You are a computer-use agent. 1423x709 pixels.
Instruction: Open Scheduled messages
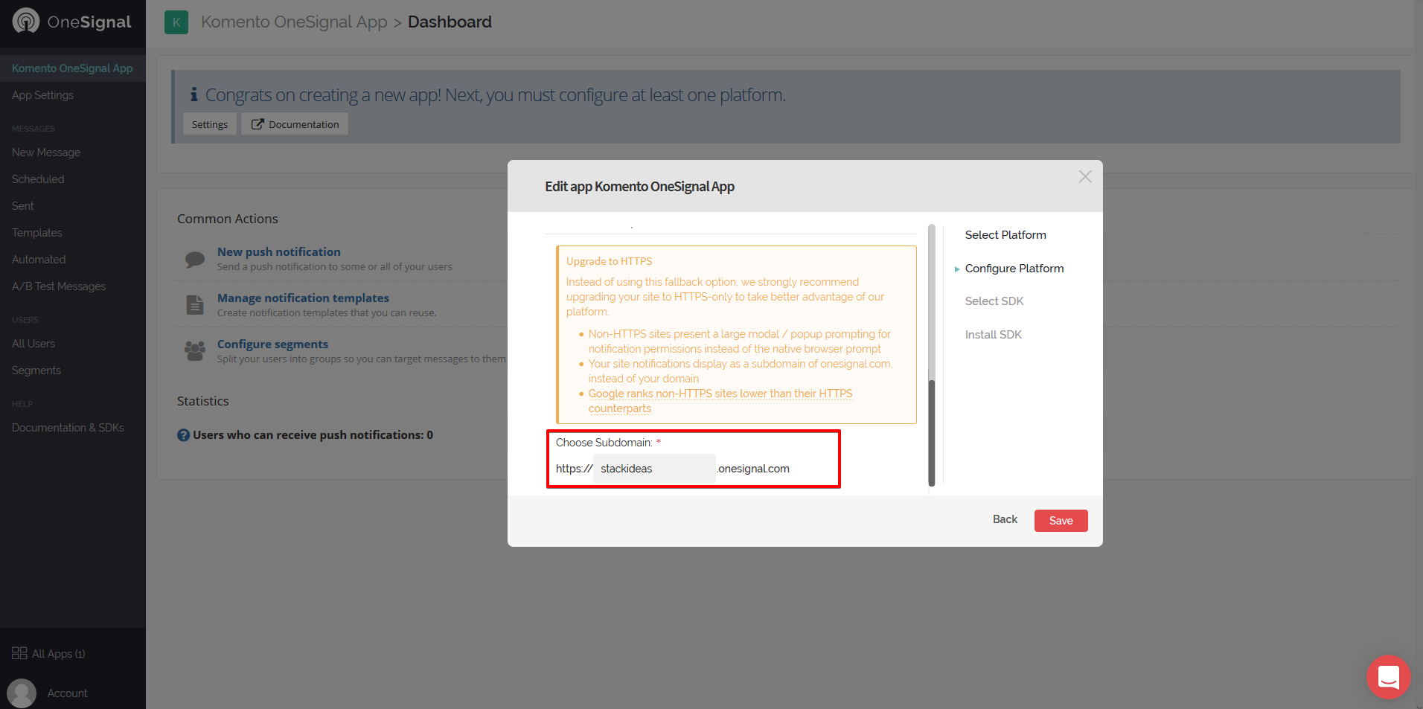[x=38, y=179]
